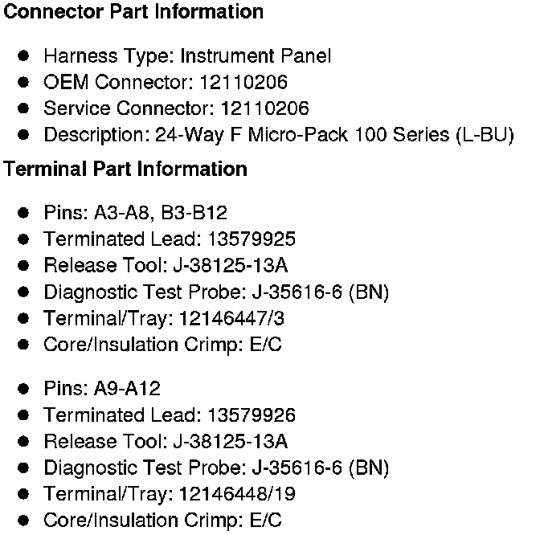Screen dimensions: 540x535
Task: Select the Pins: A3-A8, B3-B12 line
Action: pyautogui.click(x=135, y=213)
